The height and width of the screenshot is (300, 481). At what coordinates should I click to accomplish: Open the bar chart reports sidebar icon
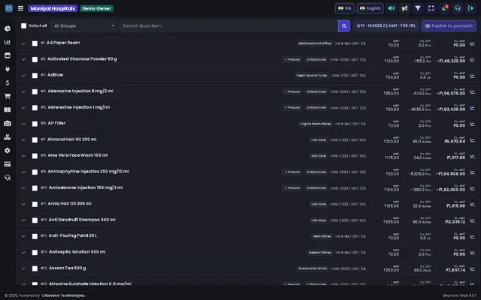point(8,42)
